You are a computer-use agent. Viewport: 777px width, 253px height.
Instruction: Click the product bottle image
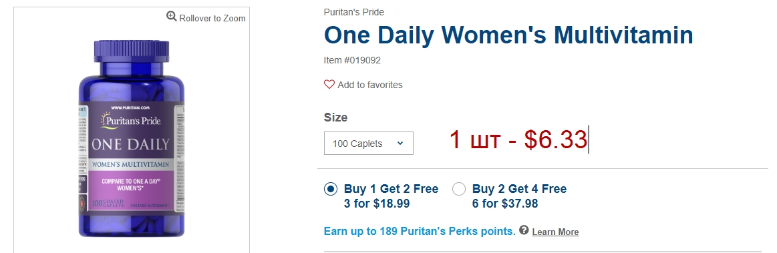132,139
